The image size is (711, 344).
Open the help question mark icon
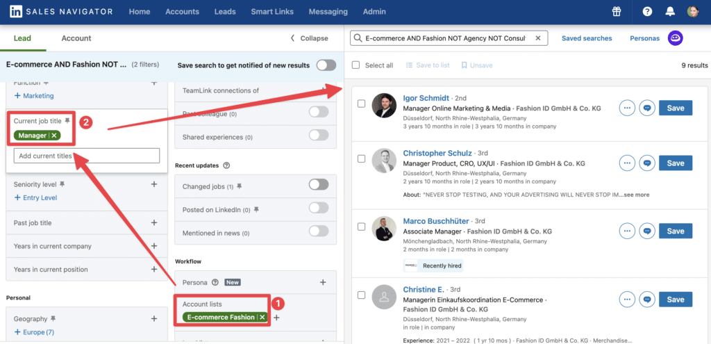648,12
